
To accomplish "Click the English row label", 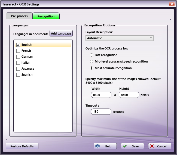I will click(26, 45).
